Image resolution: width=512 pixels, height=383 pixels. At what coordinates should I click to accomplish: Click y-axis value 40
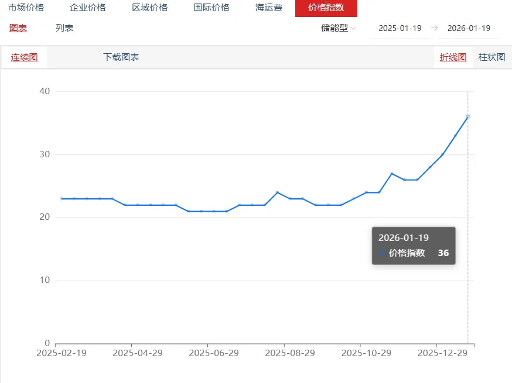point(45,91)
